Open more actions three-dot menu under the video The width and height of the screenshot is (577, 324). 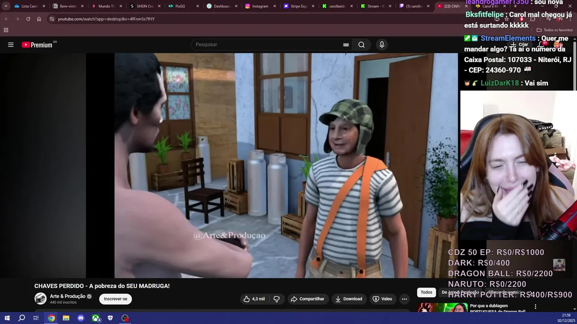tap(404, 299)
